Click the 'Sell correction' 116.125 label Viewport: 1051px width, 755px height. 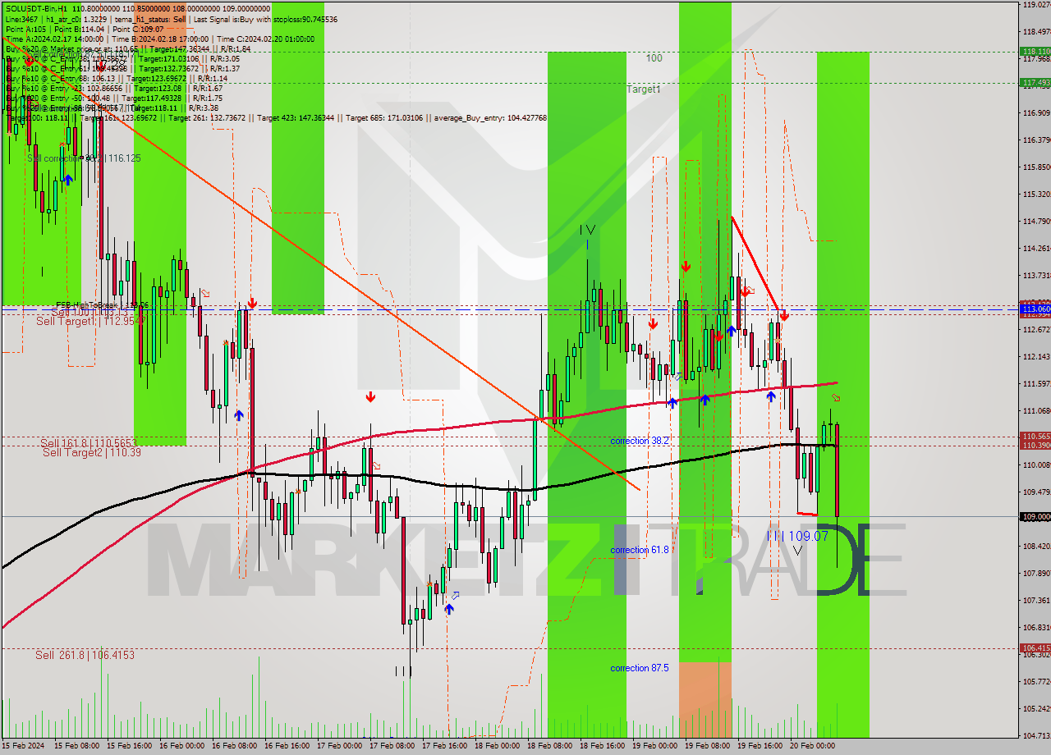(84, 158)
